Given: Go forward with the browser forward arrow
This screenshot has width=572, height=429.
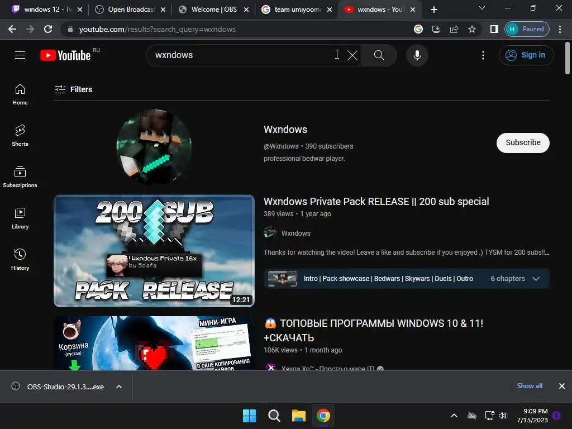Looking at the screenshot, I should point(30,29).
